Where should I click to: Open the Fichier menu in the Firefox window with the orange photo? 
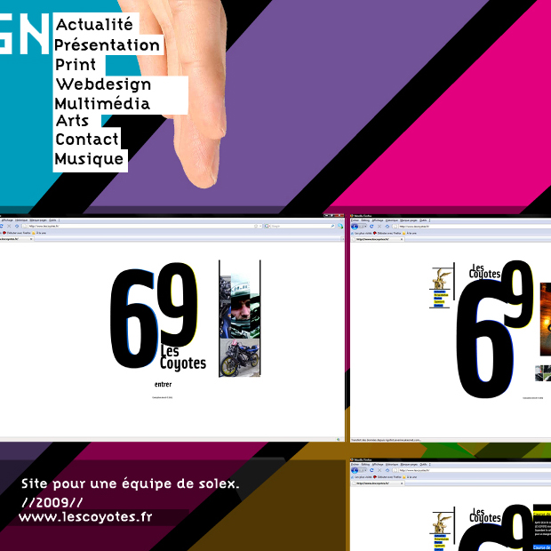[x=355, y=220]
